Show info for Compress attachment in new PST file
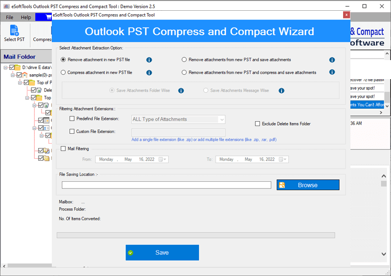The width and height of the screenshot is (391, 276). [x=149, y=73]
